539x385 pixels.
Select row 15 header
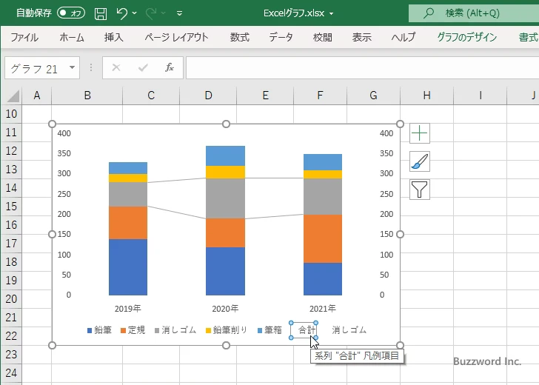pyautogui.click(x=11, y=207)
